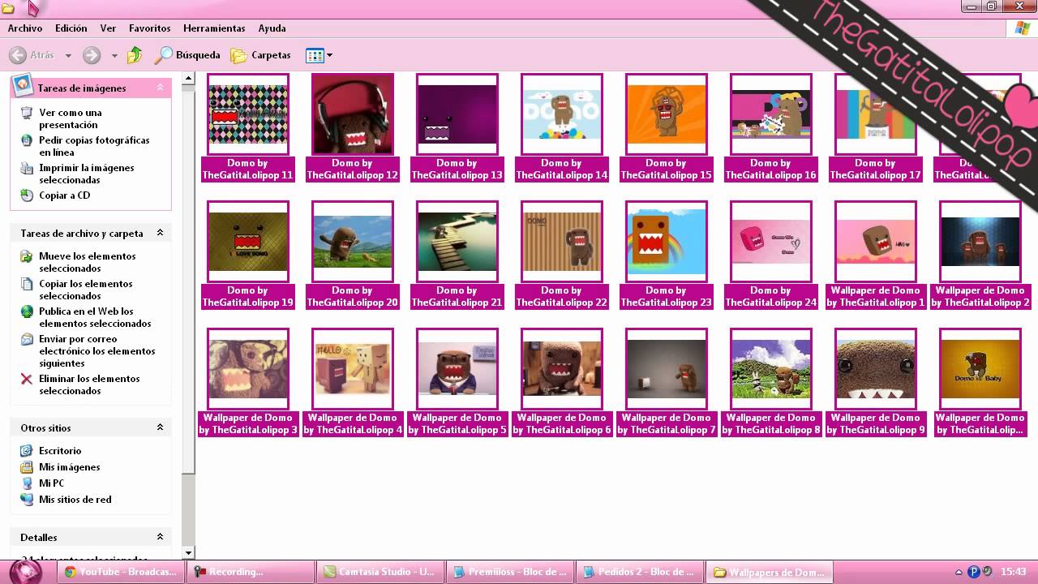Click Ver como una presentación link
1038x584 pixels.
[x=71, y=118]
